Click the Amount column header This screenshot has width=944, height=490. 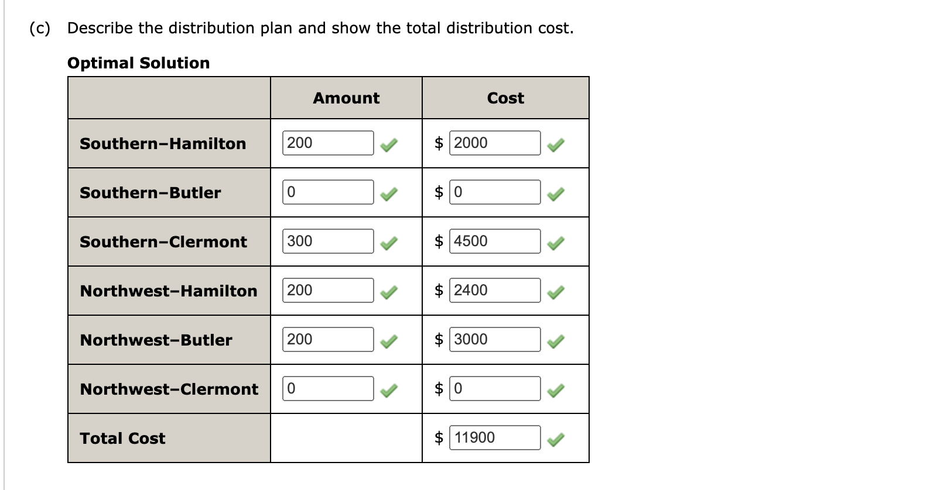click(346, 98)
